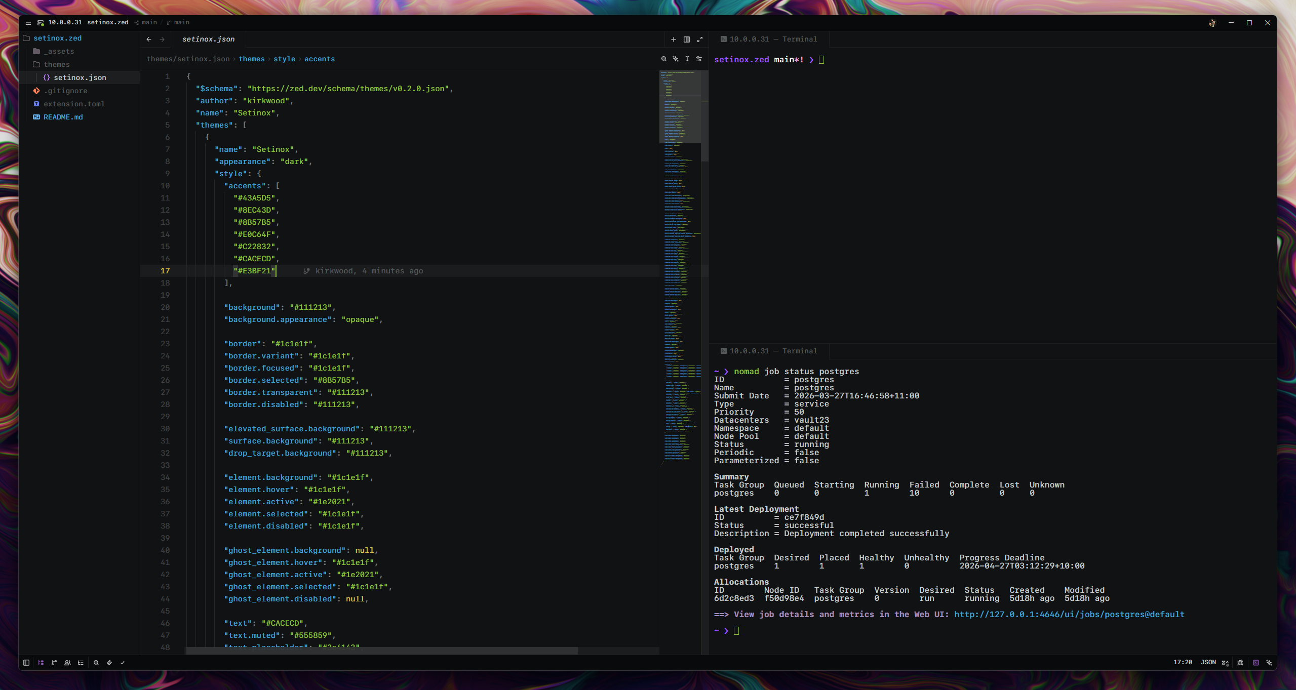
Task: Go forward with the right arrow in editor
Action: [162, 39]
